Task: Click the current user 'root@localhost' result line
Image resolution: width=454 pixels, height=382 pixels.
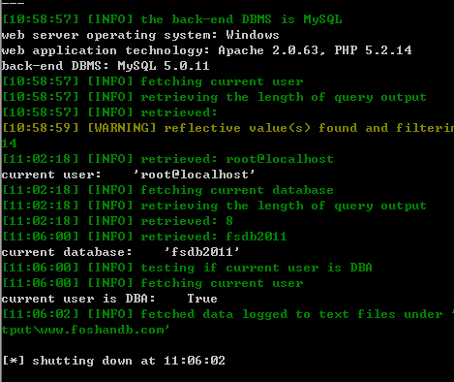Action: [128, 175]
